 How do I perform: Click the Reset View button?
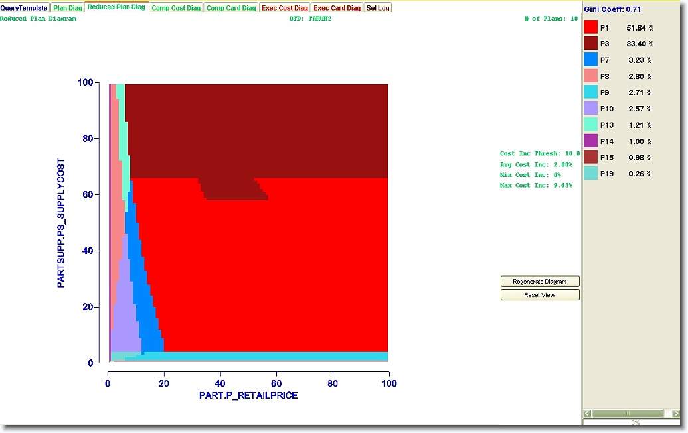(x=540, y=295)
